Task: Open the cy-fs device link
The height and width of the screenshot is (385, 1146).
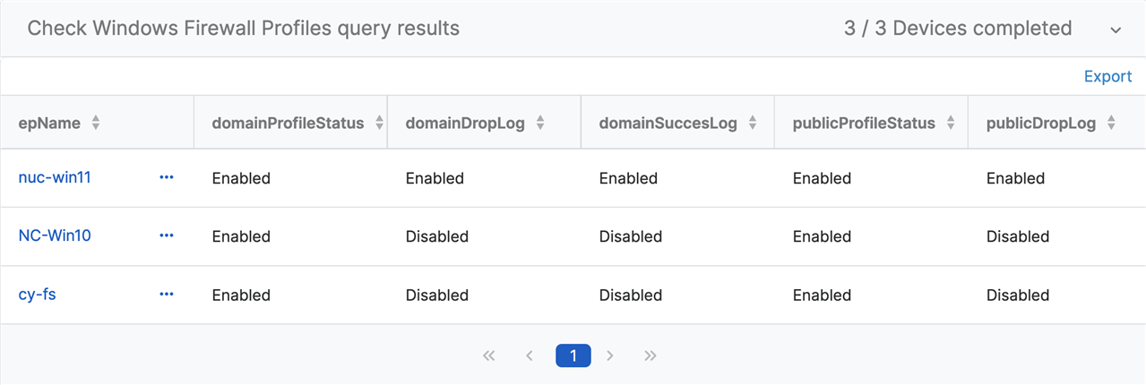Action: 38,294
